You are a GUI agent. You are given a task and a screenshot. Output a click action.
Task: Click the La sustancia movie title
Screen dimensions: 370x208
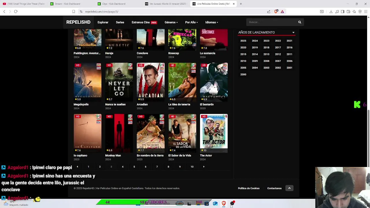(x=208, y=53)
